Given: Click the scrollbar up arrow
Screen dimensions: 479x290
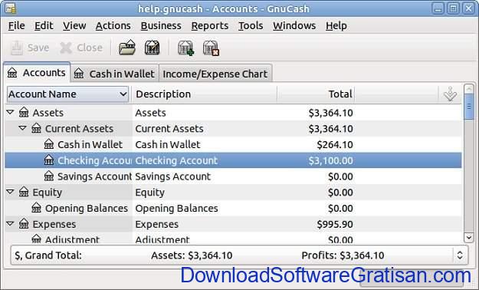Looking at the screenshot, I should (x=469, y=89).
